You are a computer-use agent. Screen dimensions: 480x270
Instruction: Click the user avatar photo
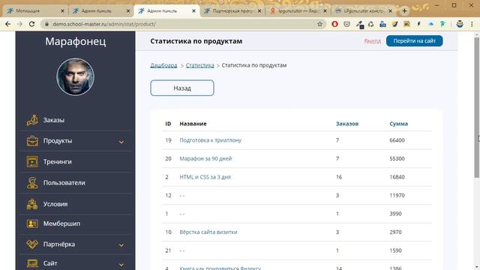tap(75, 76)
